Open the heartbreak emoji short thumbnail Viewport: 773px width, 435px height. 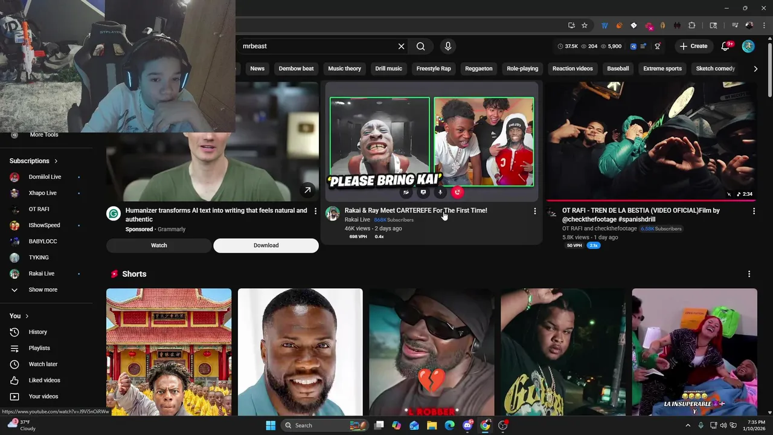click(x=431, y=352)
